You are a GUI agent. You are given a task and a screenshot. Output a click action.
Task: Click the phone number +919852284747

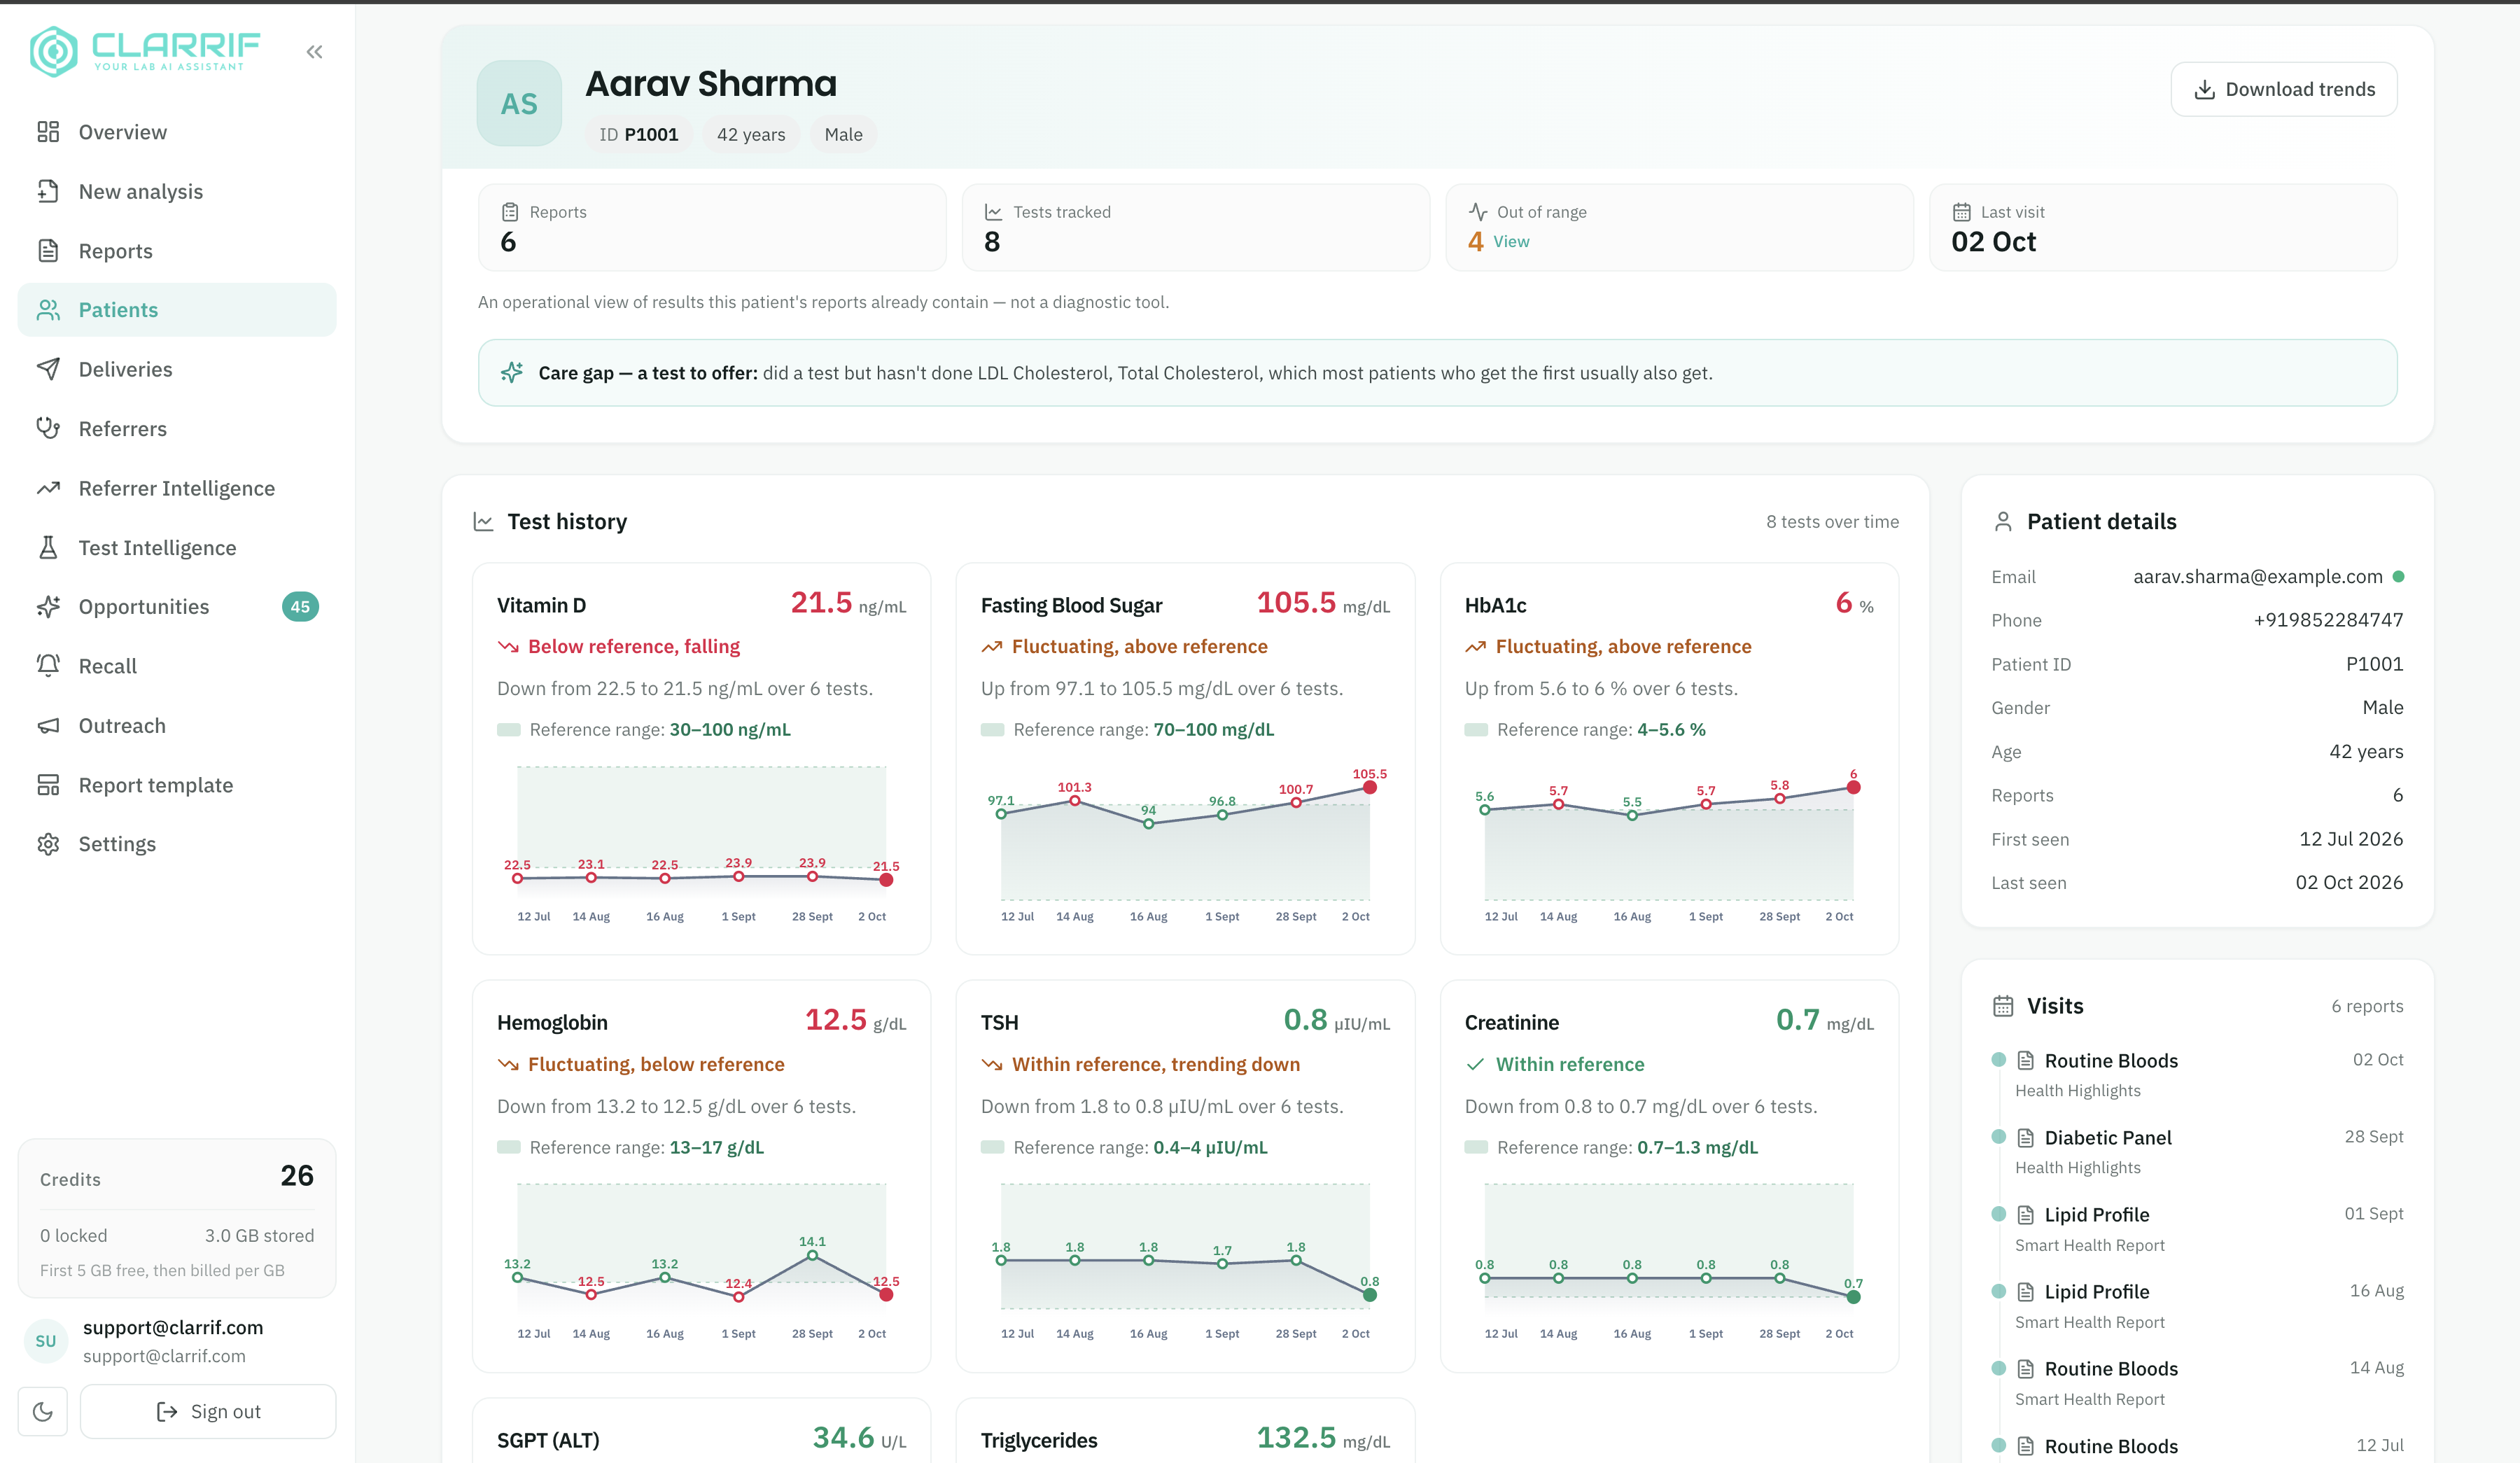point(2328,620)
